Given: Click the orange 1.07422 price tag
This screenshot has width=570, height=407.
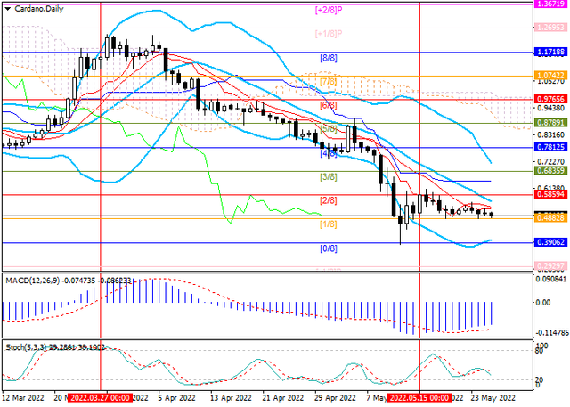Looking at the screenshot, I should click(x=551, y=76).
